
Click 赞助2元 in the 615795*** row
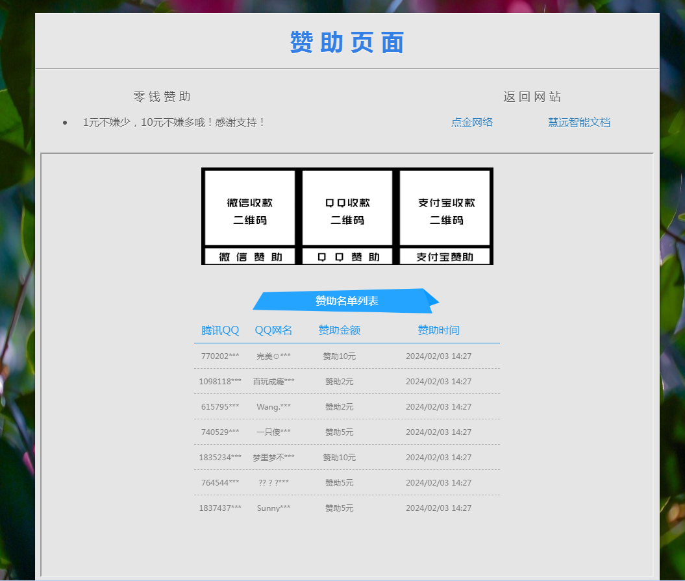[x=340, y=406]
